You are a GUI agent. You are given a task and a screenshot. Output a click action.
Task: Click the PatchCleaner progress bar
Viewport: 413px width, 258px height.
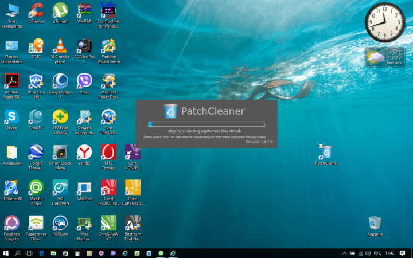206,124
